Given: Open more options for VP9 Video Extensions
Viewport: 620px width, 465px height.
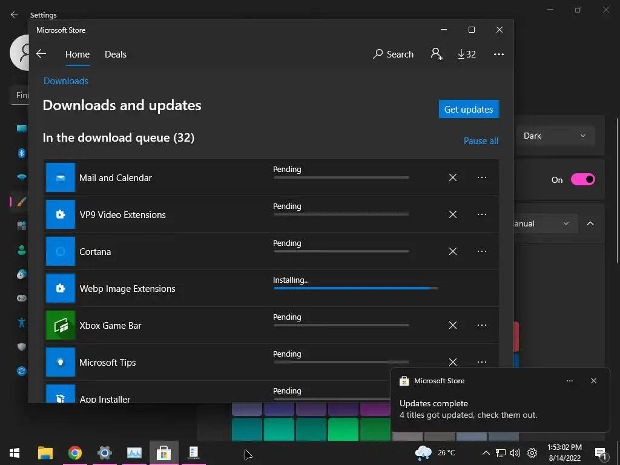Looking at the screenshot, I should [x=481, y=214].
